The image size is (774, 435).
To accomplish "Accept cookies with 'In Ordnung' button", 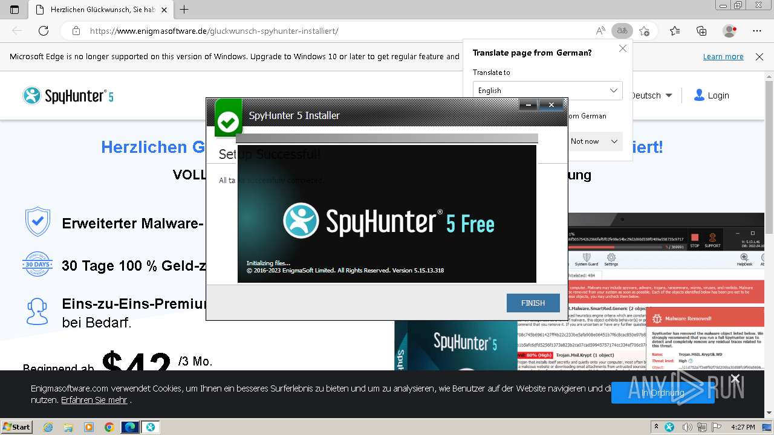I will coord(663,393).
